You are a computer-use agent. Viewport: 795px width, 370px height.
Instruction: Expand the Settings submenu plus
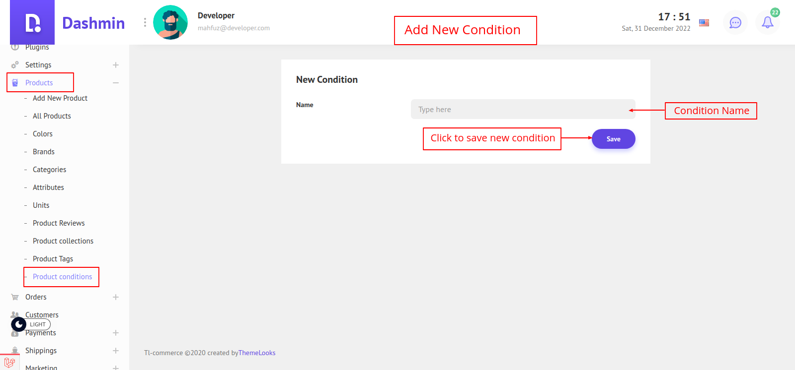click(116, 65)
